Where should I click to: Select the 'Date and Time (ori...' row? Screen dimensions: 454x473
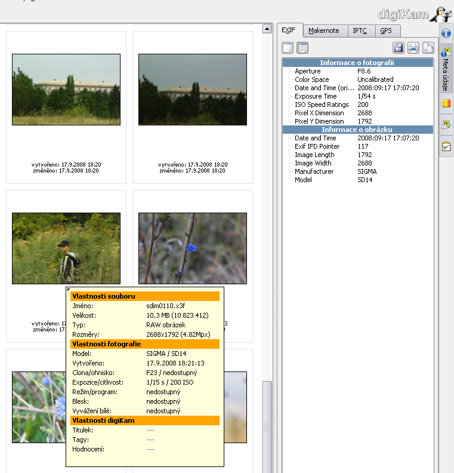tap(357, 88)
